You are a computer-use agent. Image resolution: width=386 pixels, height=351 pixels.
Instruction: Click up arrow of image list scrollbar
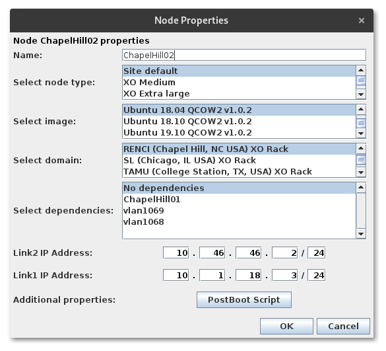361,109
